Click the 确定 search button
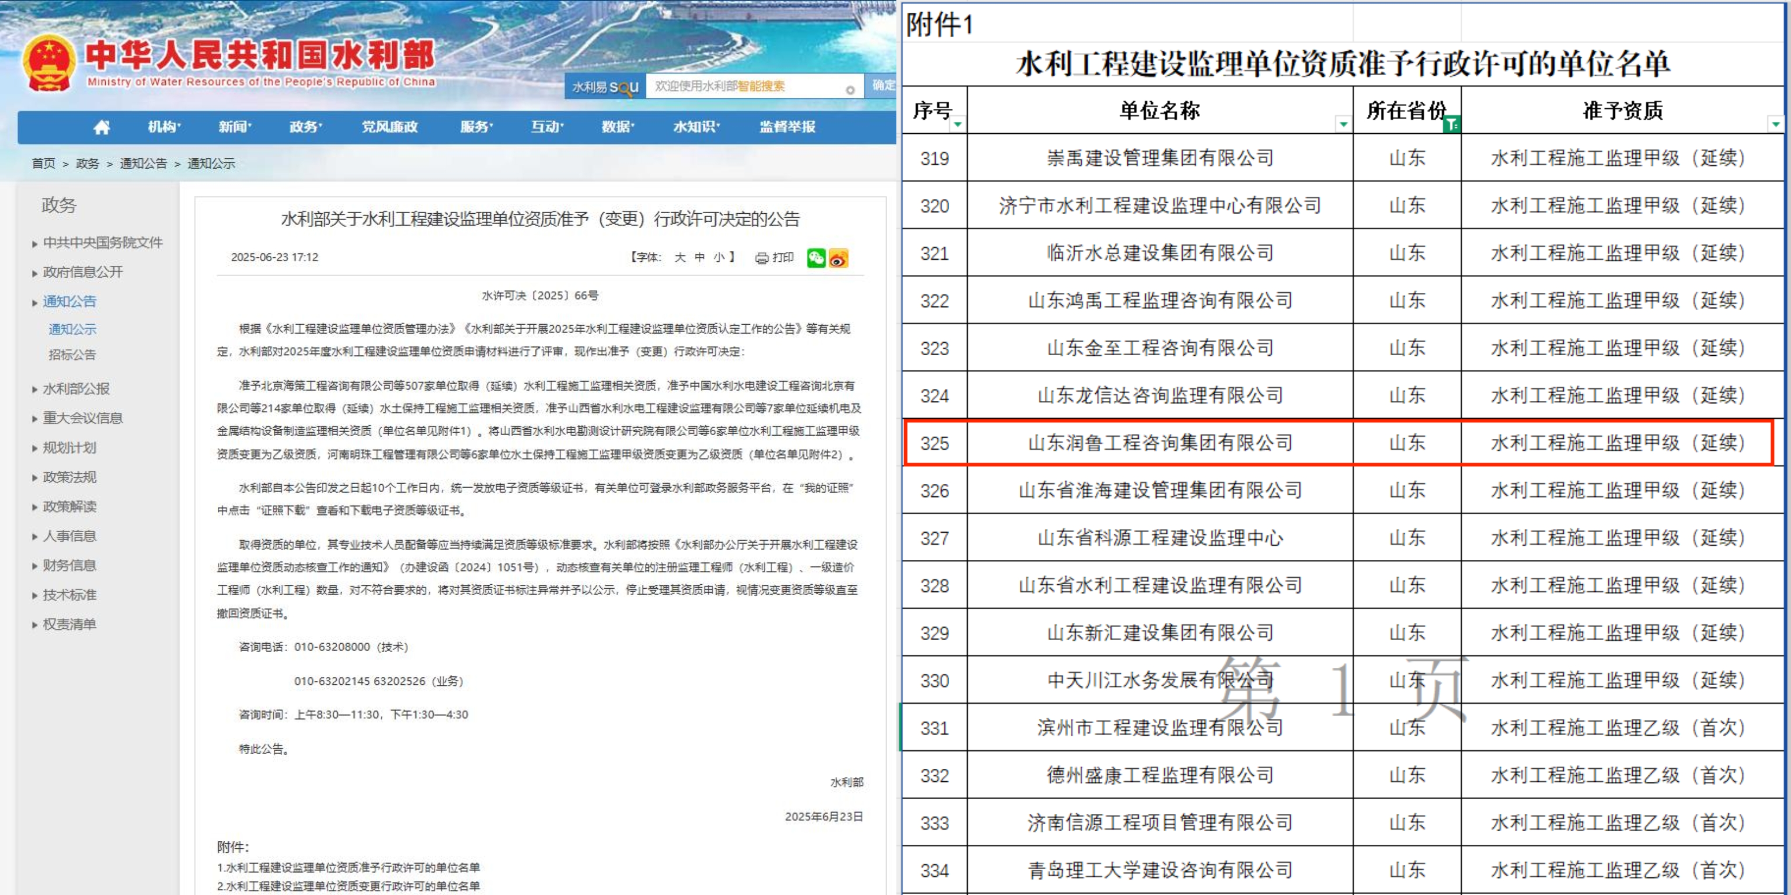This screenshot has height=895, width=1791. tap(883, 86)
